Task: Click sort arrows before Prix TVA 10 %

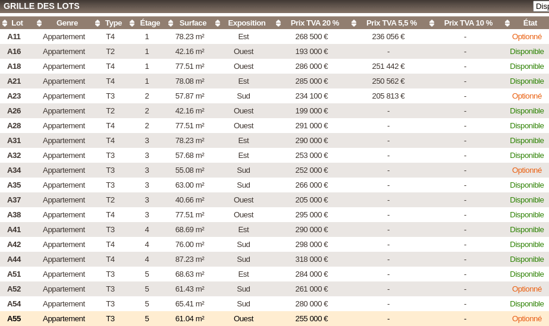Action: (432, 23)
